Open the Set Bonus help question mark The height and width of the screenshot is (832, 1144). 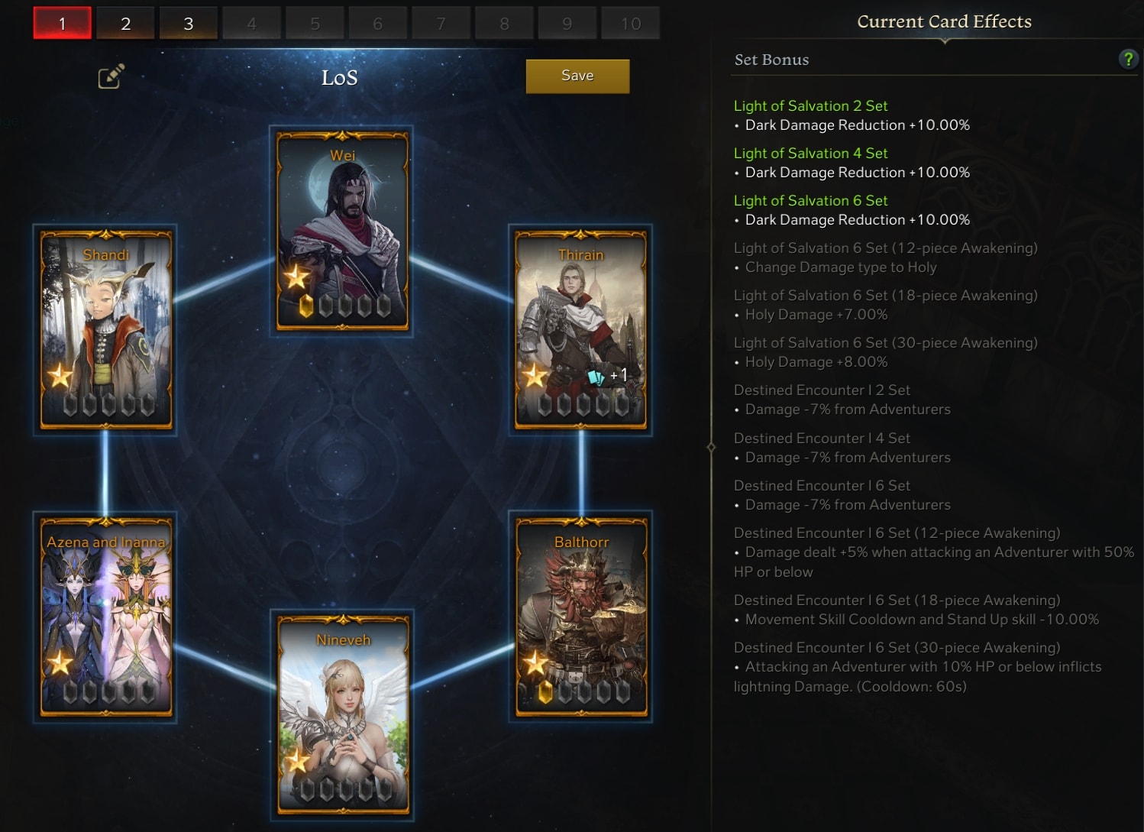[x=1128, y=59]
